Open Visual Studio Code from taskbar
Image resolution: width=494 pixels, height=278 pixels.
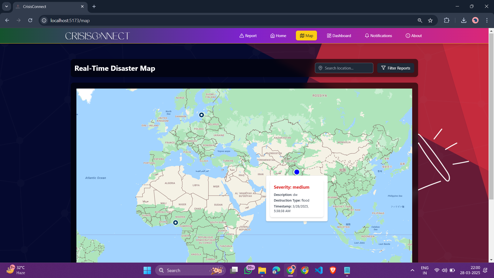pyautogui.click(x=319, y=270)
